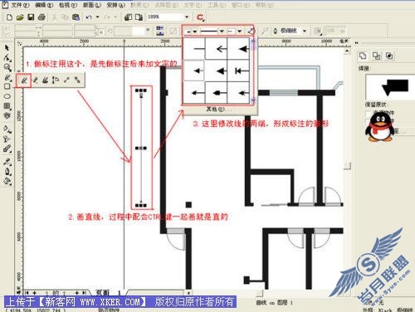The height and width of the screenshot is (312, 415).
Task: Select the Pick arrow tool
Action: (x=7, y=48)
